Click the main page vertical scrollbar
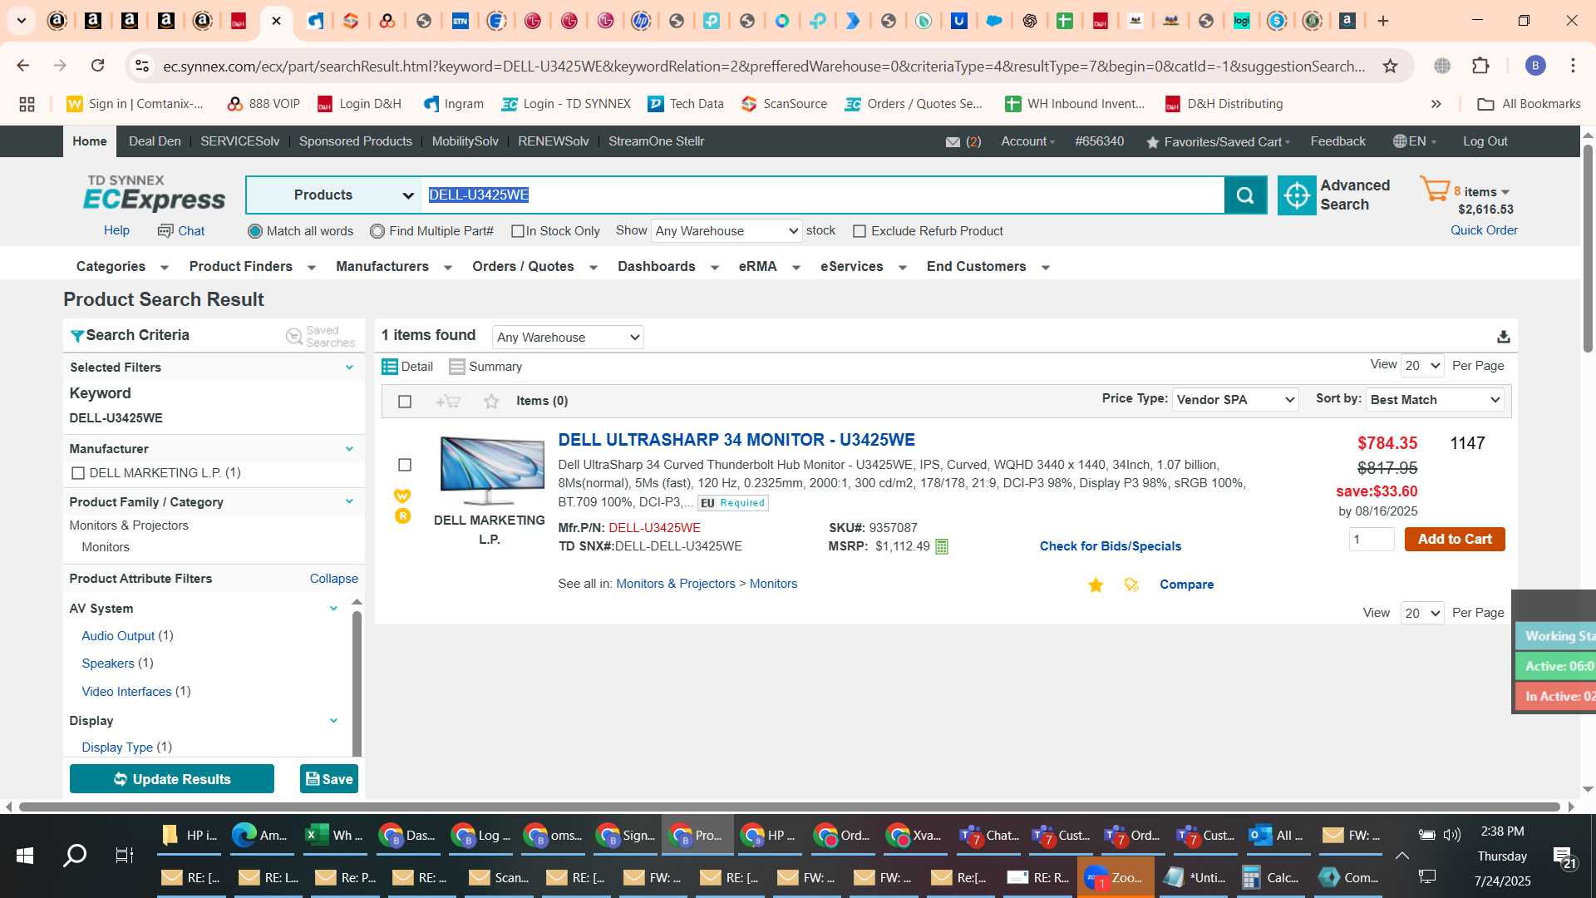The width and height of the screenshot is (1596, 898). coord(1588,248)
